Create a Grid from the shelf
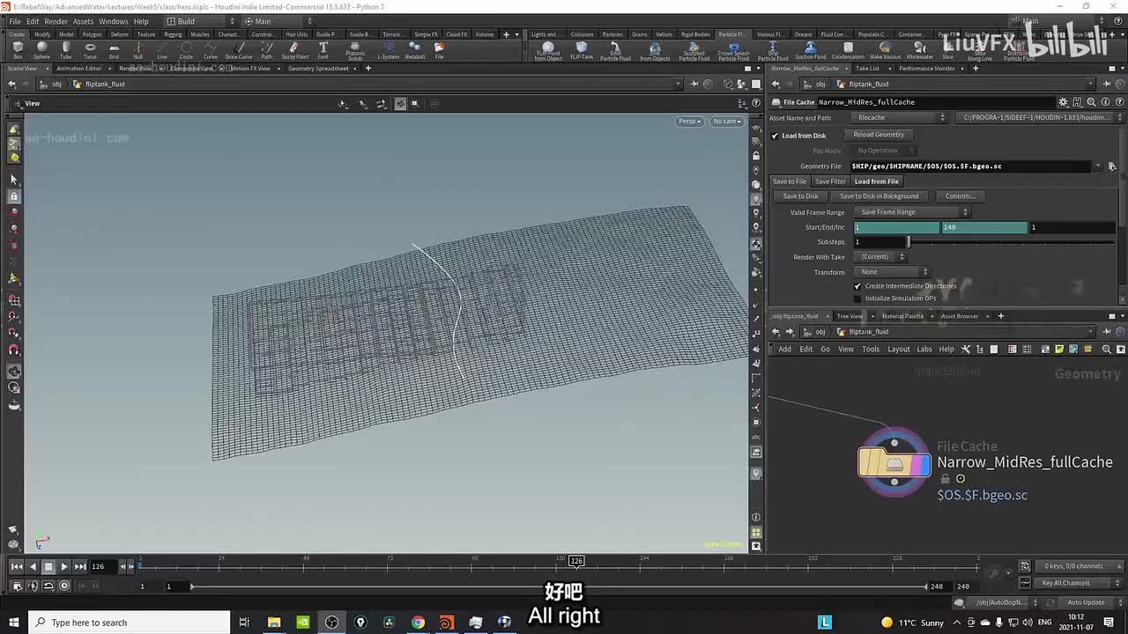 114,50
